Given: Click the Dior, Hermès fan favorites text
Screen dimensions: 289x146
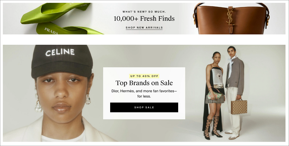Looking at the screenshot, I should tap(144, 93).
